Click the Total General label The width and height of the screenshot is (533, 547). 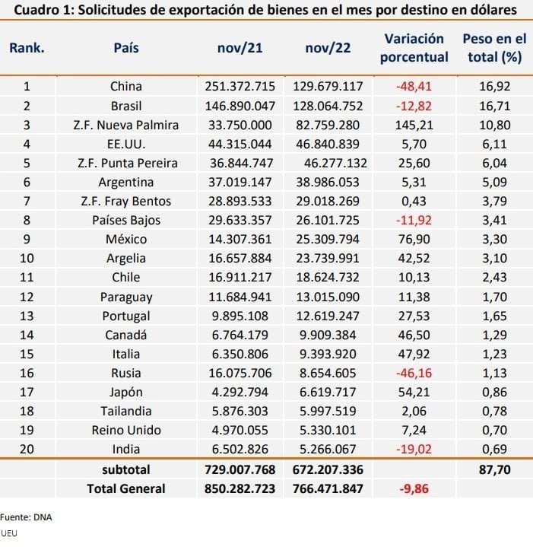(126, 488)
